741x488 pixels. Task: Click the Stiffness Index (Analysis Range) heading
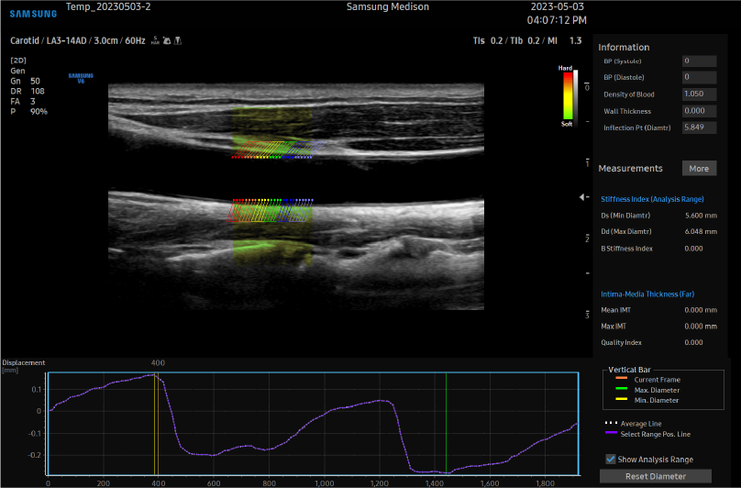click(652, 199)
